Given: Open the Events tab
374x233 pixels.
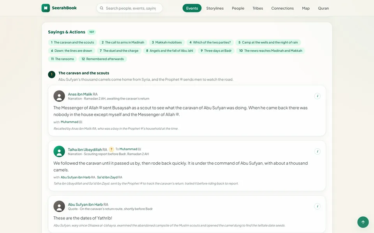Looking at the screenshot, I should pyautogui.click(x=192, y=8).
